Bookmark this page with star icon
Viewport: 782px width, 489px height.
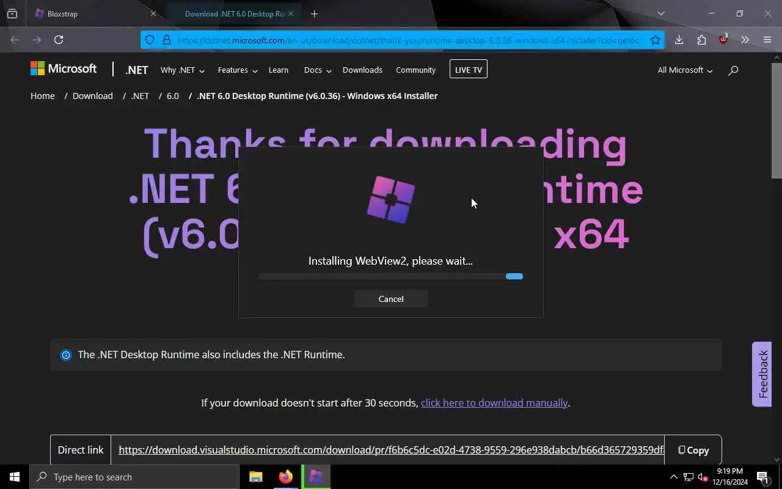click(656, 40)
